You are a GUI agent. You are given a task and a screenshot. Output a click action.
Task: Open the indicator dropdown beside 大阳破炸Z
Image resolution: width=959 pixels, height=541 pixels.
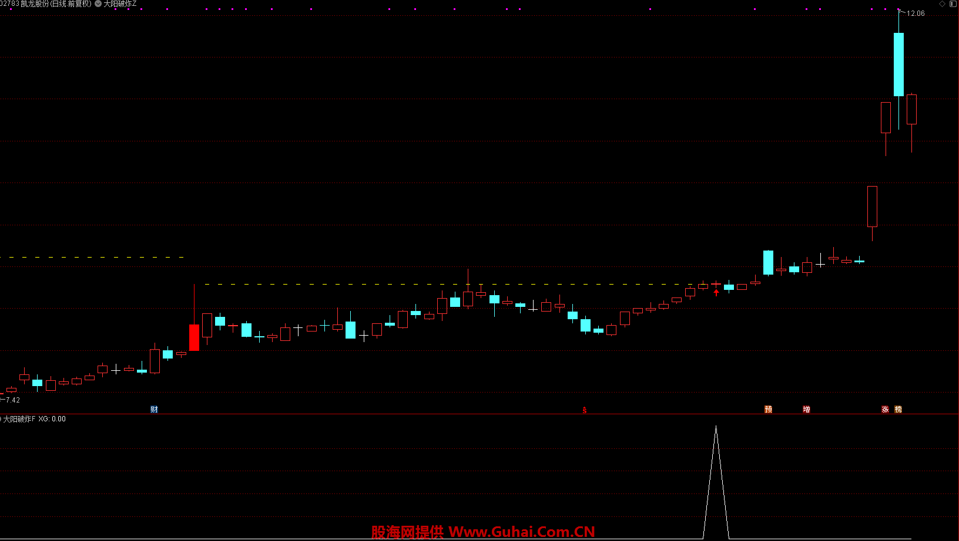tap(98, 4)
